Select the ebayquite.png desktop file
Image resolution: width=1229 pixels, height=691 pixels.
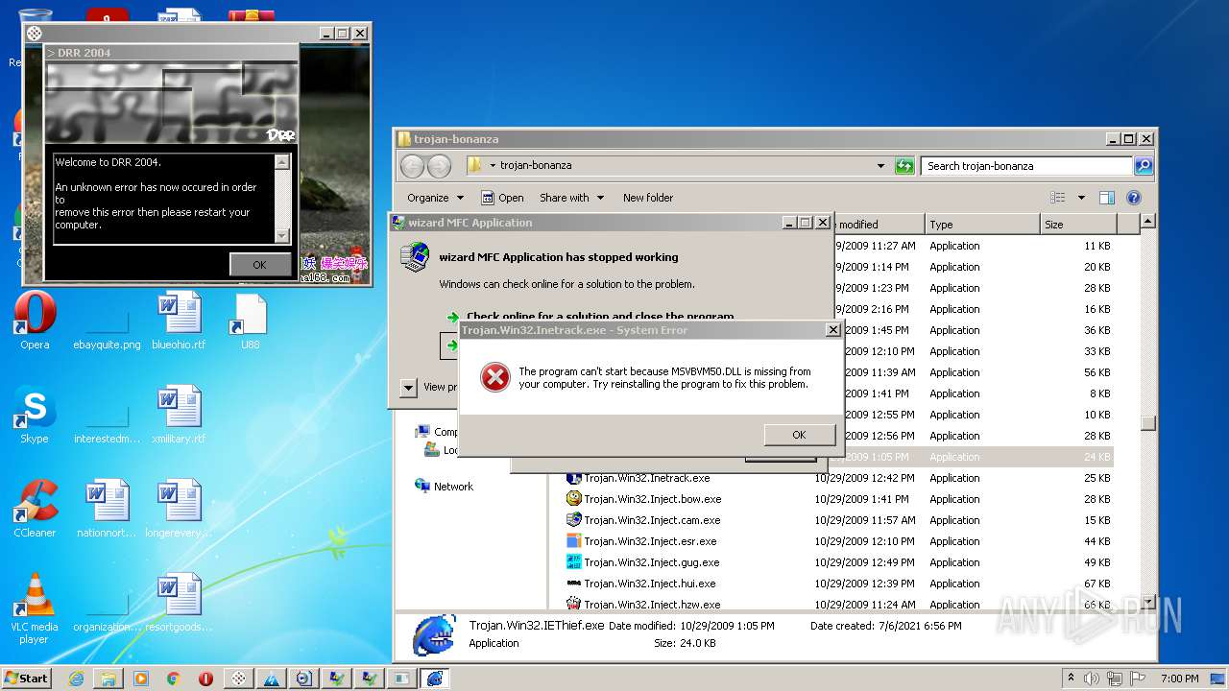(107, 326)
